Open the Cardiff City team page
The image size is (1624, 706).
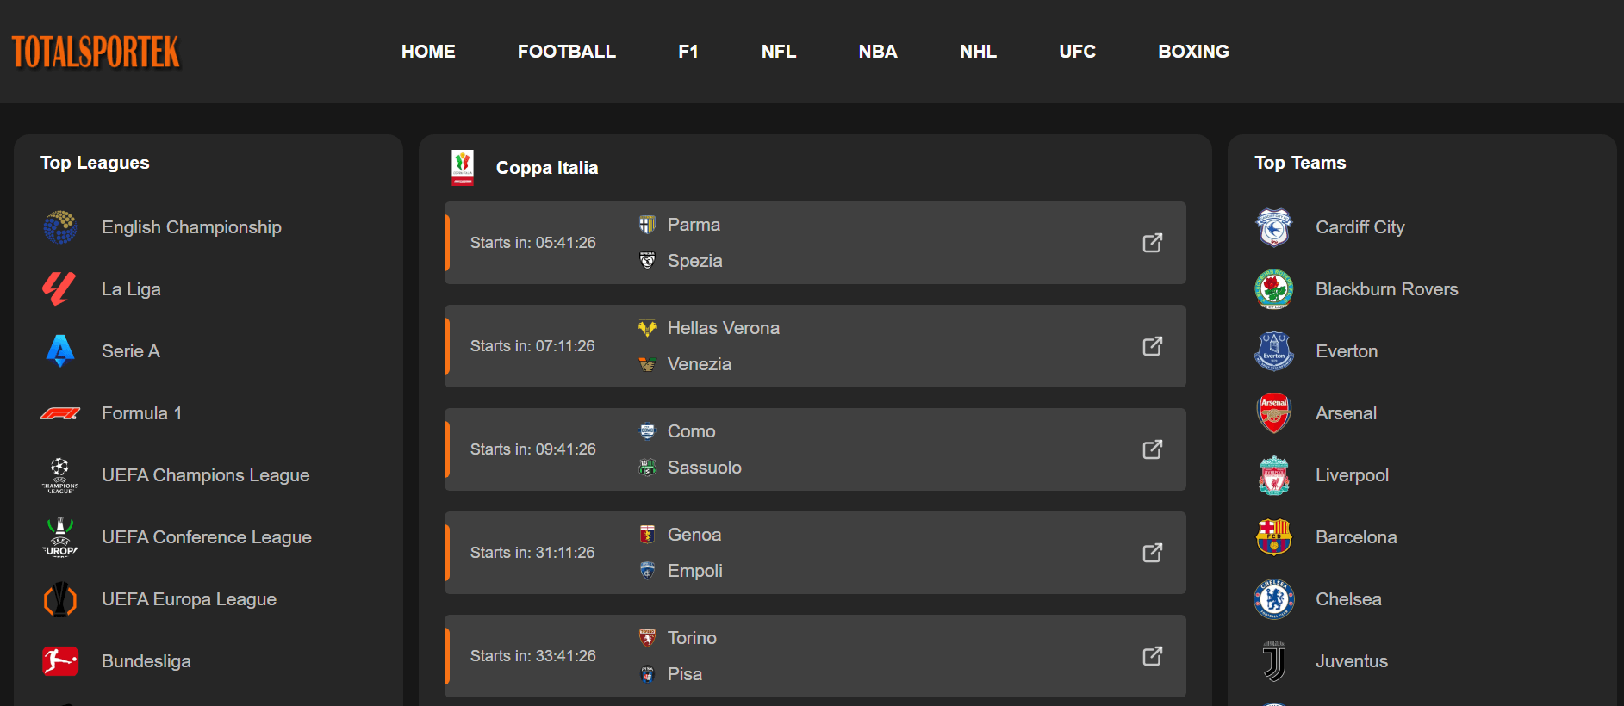pyautogui.click(x=1360, y=227)
